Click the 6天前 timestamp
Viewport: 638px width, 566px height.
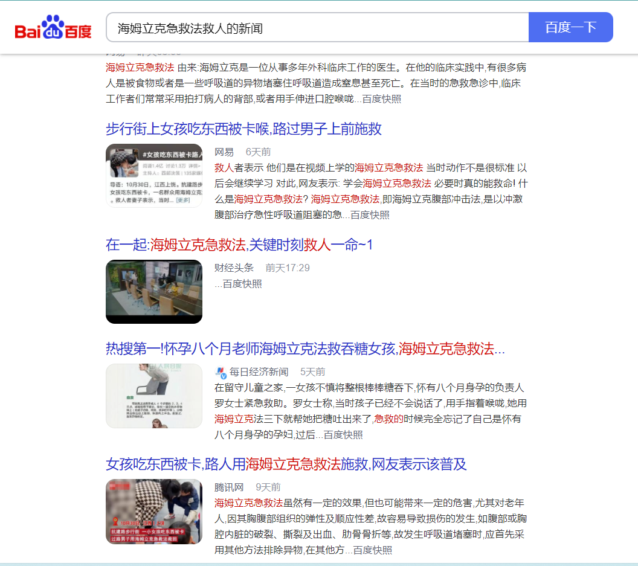pos(258,152)
